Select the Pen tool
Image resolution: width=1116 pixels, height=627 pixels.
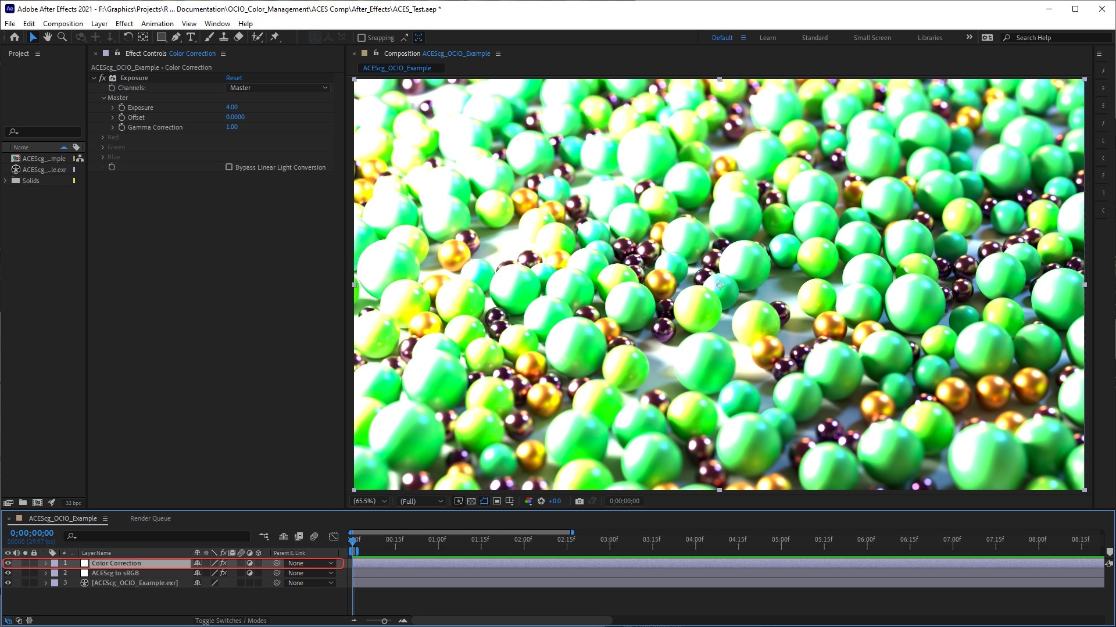176,37
